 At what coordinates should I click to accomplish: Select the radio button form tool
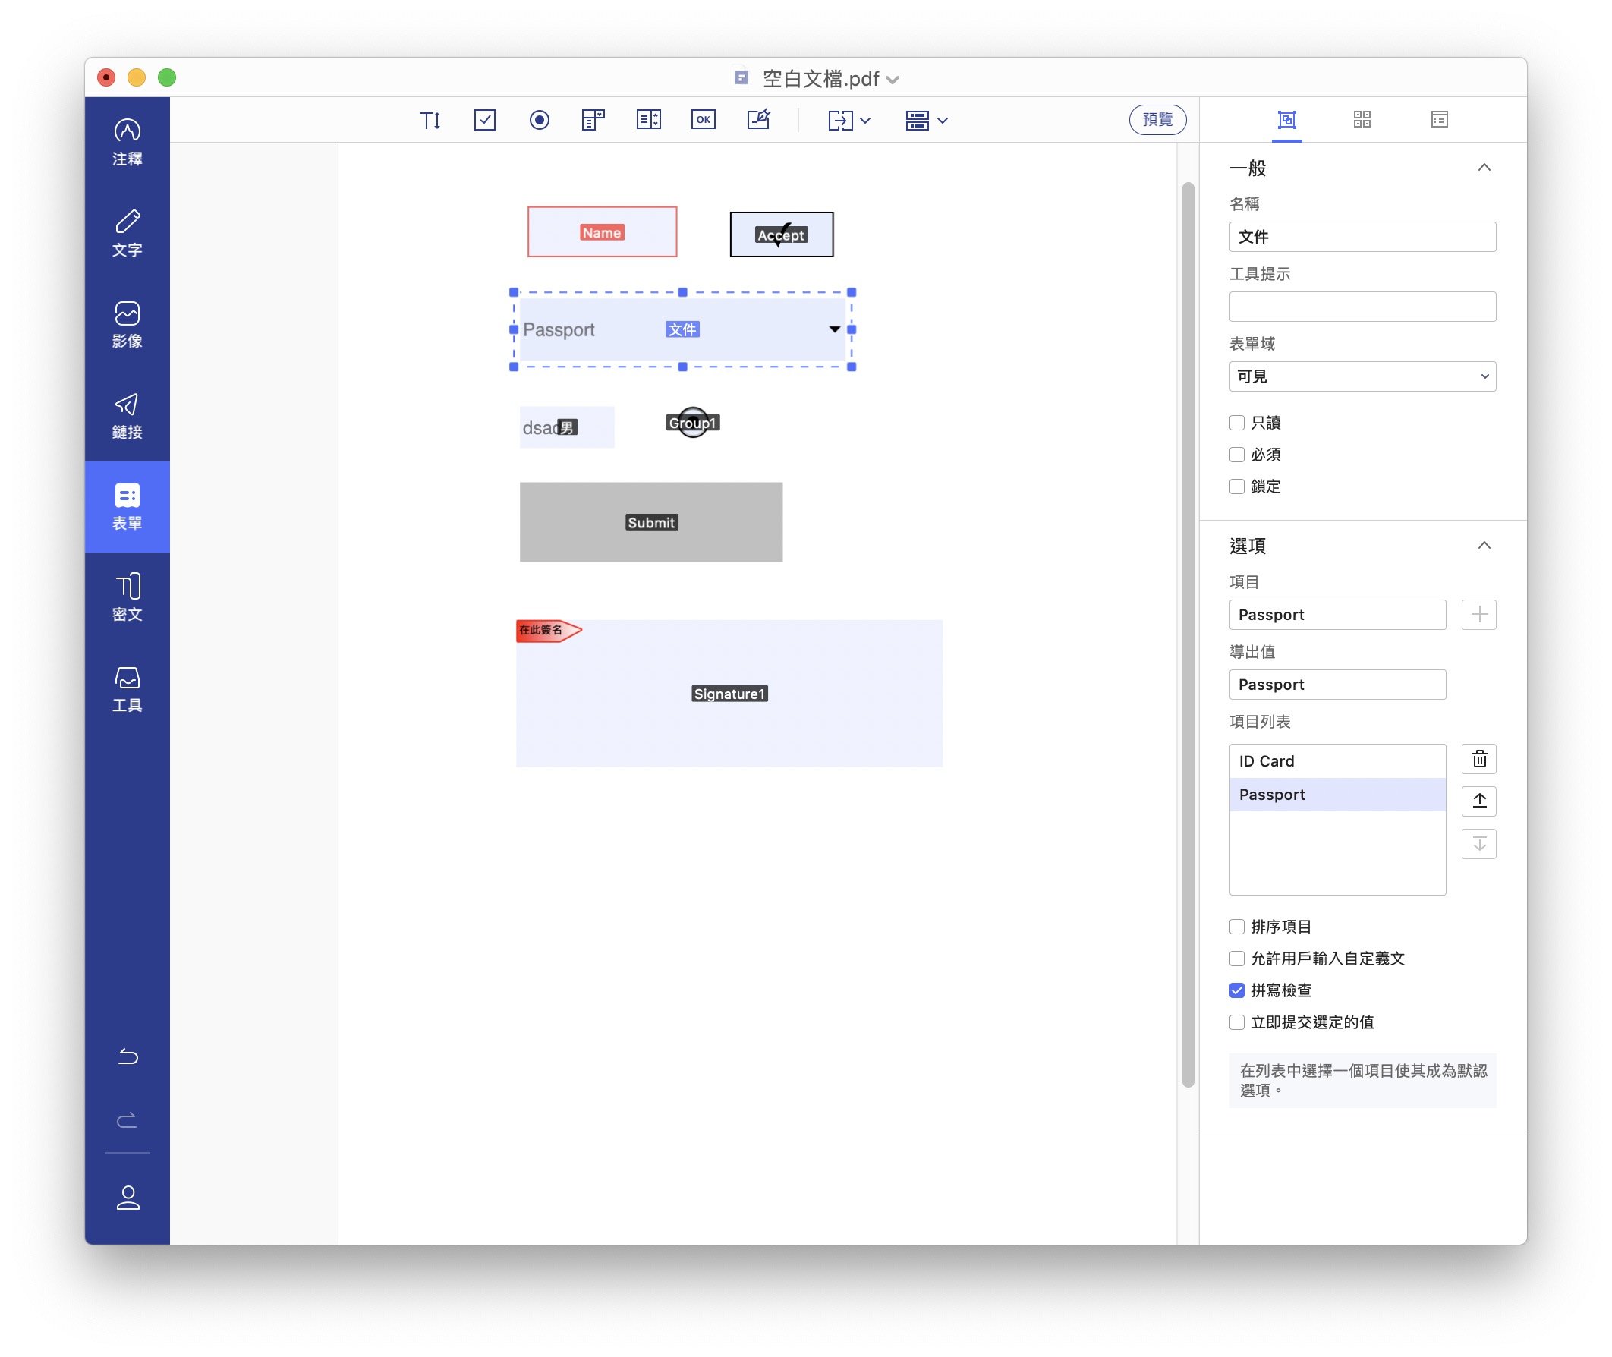click(539, 120)
